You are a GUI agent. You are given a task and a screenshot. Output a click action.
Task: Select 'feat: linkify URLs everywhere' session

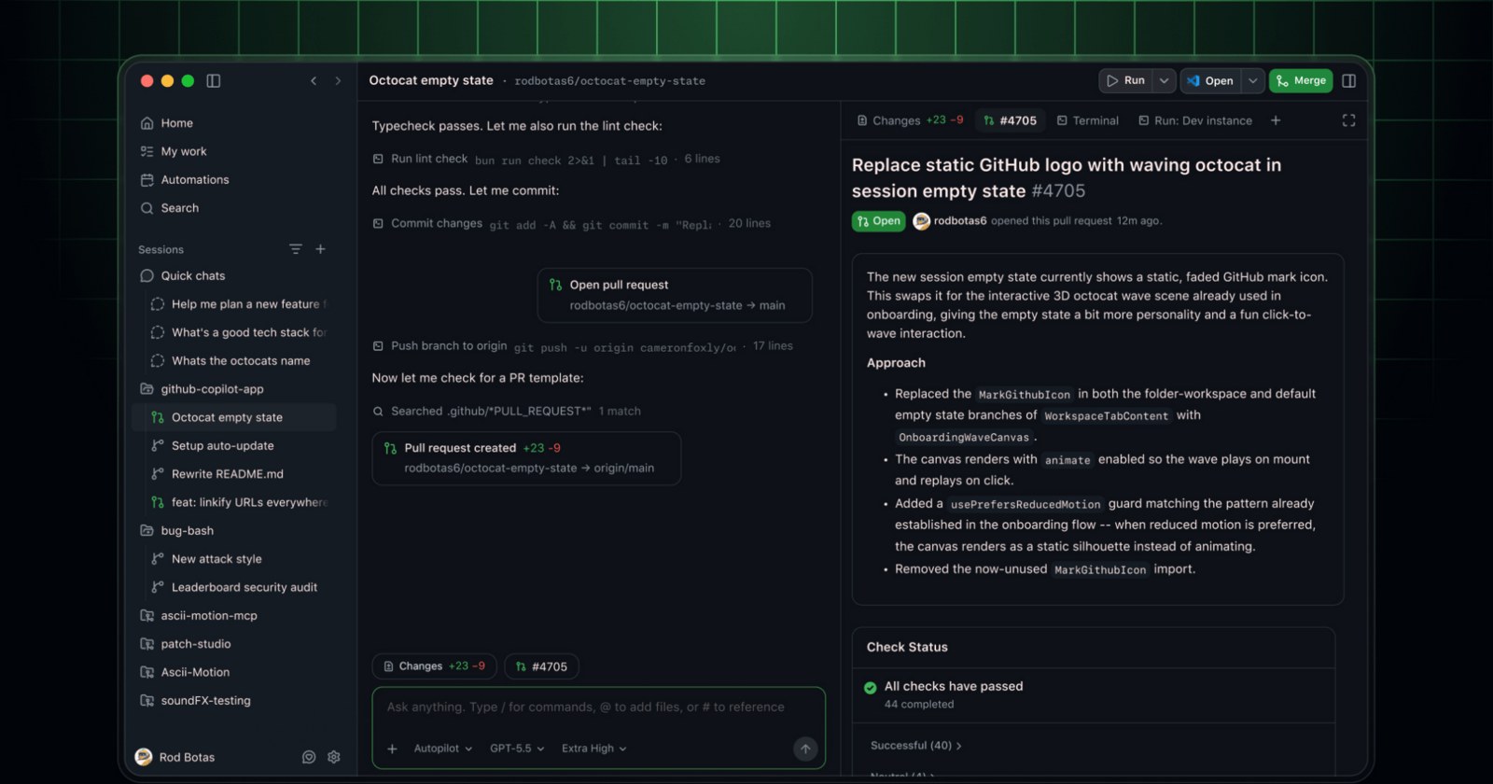coord(240,502)
